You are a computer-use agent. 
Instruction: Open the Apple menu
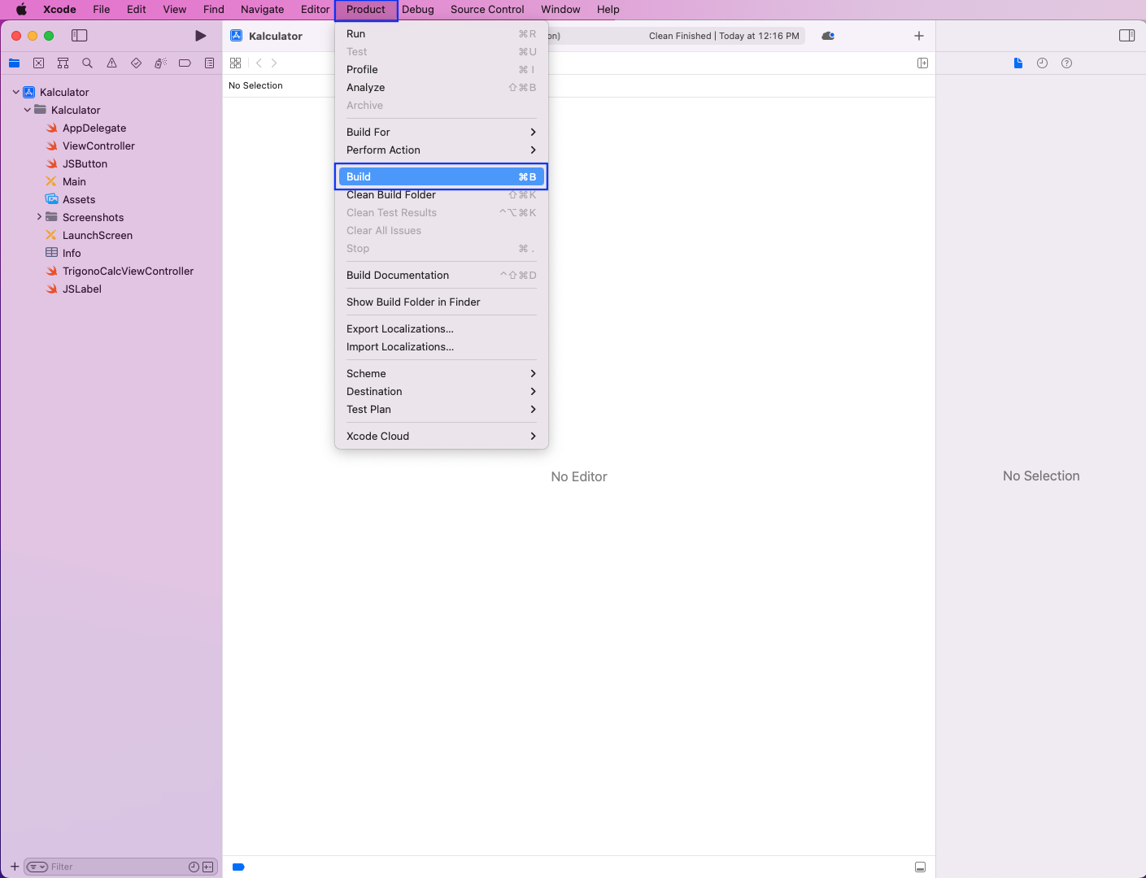21,10
